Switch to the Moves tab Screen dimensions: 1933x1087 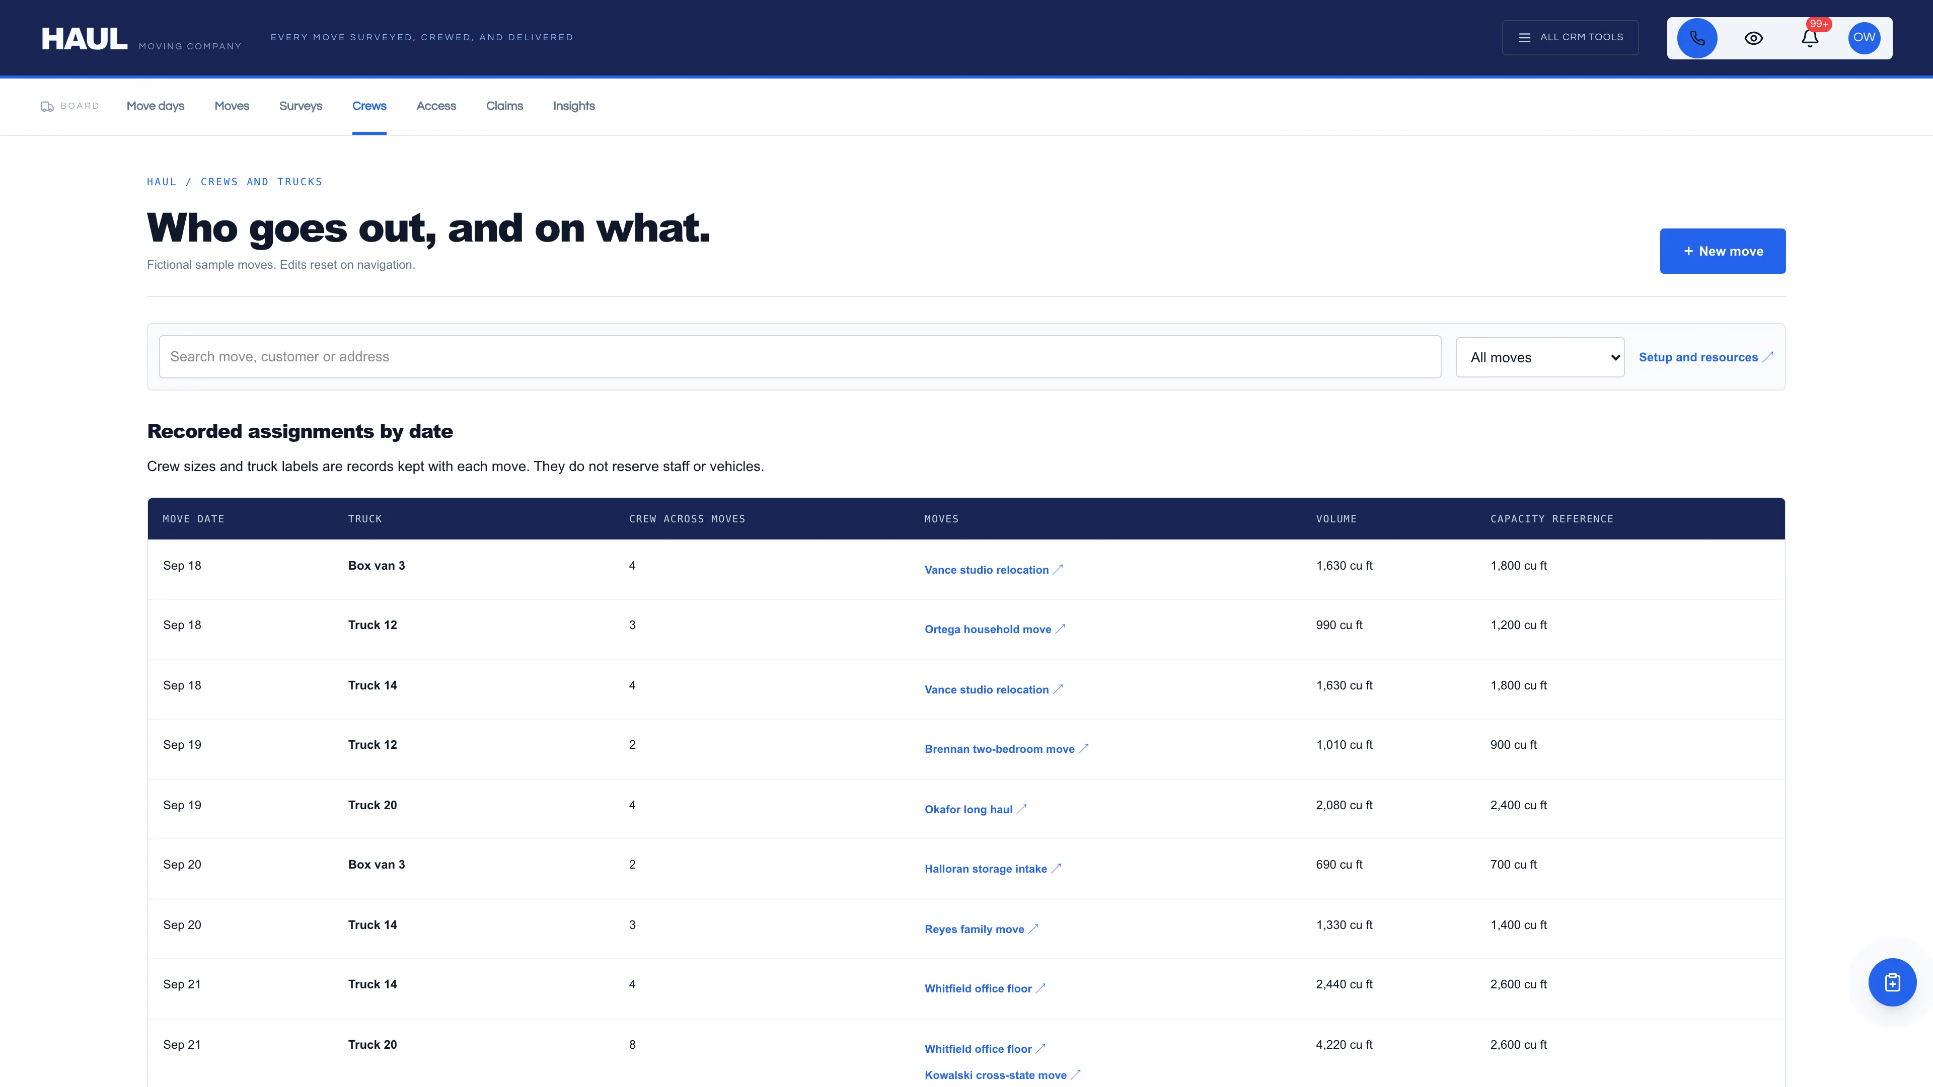pos(232,106)
